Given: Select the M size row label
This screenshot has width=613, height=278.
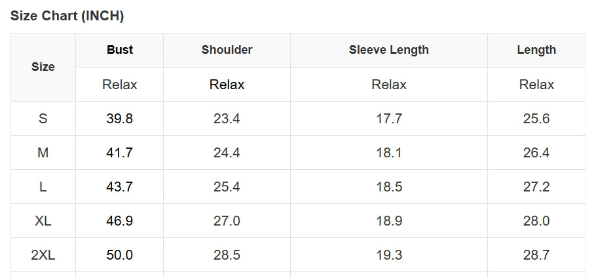Looking at the screenshot, I should point(43,153).
